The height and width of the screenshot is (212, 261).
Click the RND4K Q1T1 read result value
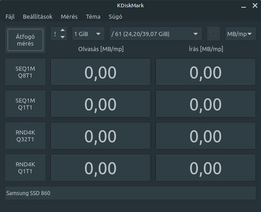pos(101,168)
